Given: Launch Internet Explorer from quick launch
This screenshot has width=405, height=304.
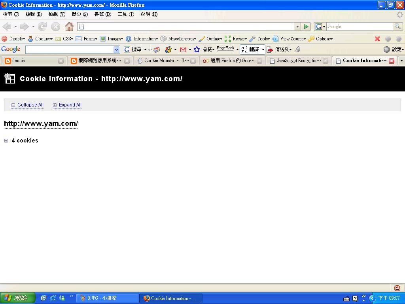Looking at the screenshot, I should pos(53,298).
